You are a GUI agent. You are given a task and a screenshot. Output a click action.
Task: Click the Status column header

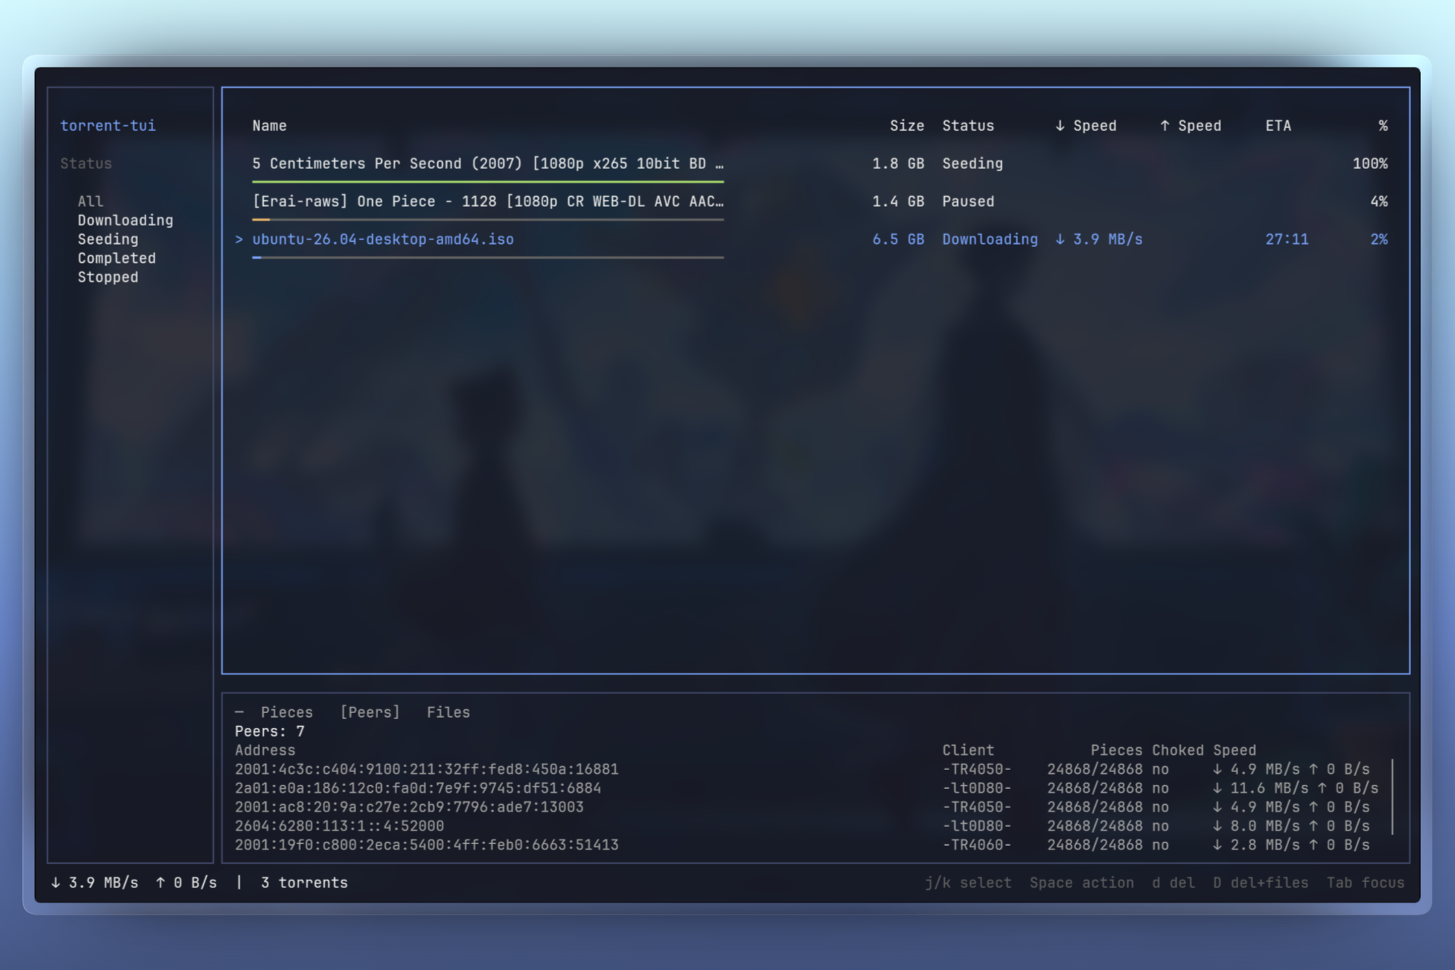pos(968,126)
